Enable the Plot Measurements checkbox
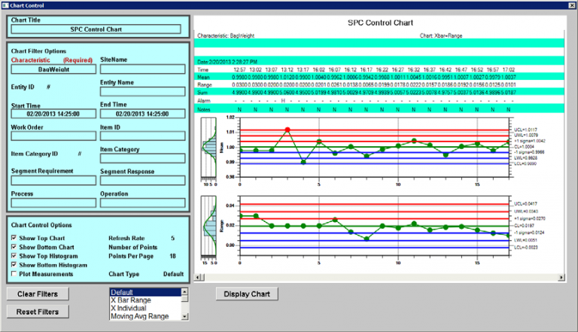578x332 pixels. pyautogui.click(x=14, y=274)
